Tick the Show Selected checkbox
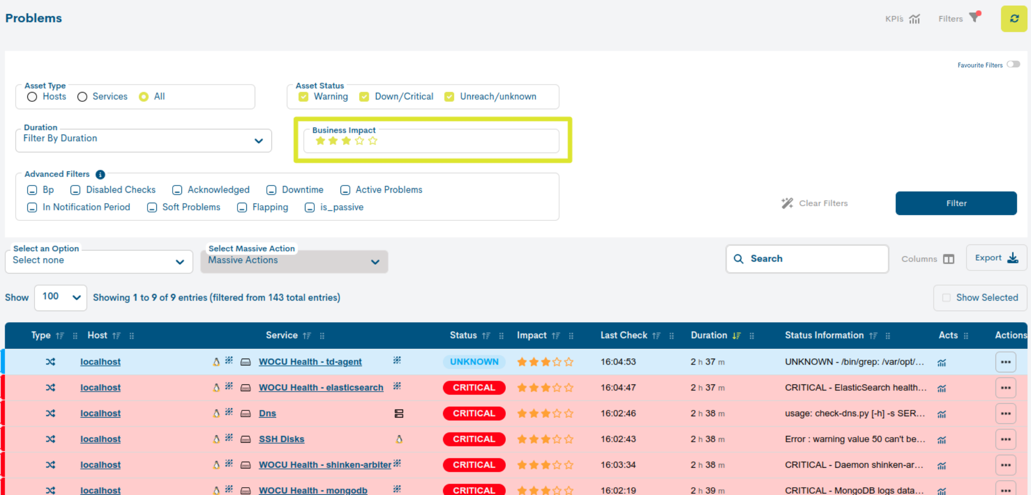 point(946,298)
